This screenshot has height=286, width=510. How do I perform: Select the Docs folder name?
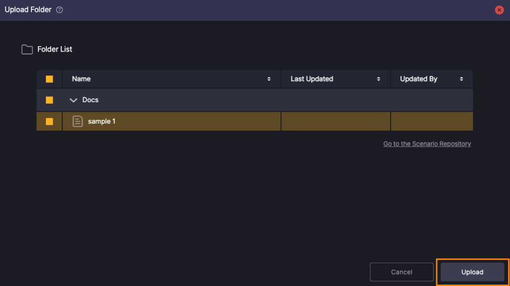pos(90,100)
